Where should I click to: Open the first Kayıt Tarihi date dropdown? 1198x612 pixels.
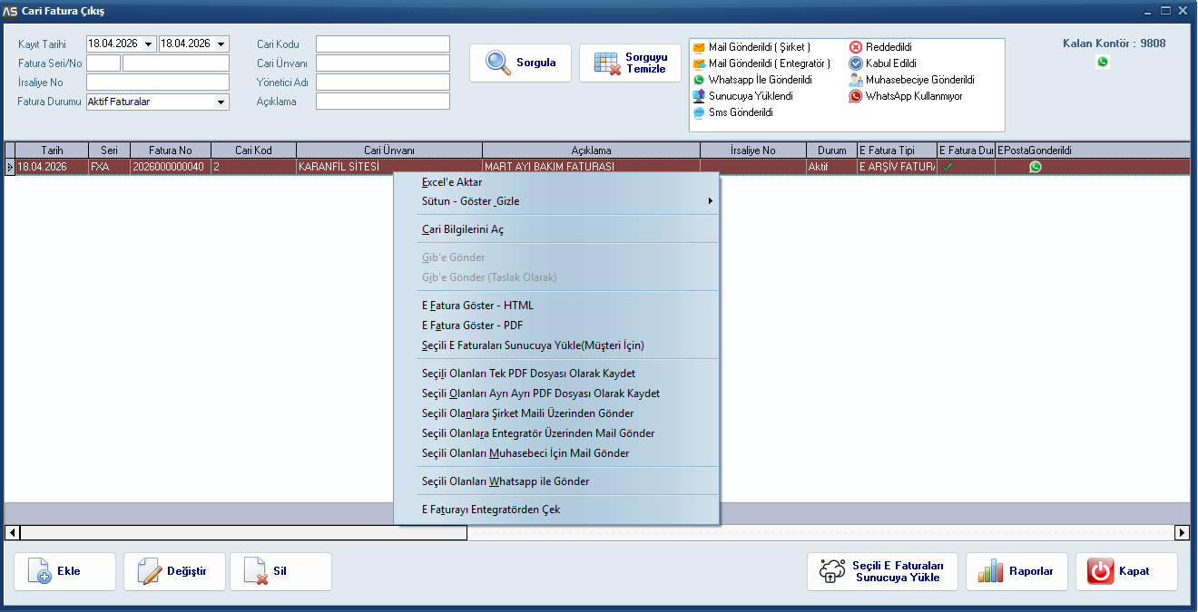[x=149, y=44]
